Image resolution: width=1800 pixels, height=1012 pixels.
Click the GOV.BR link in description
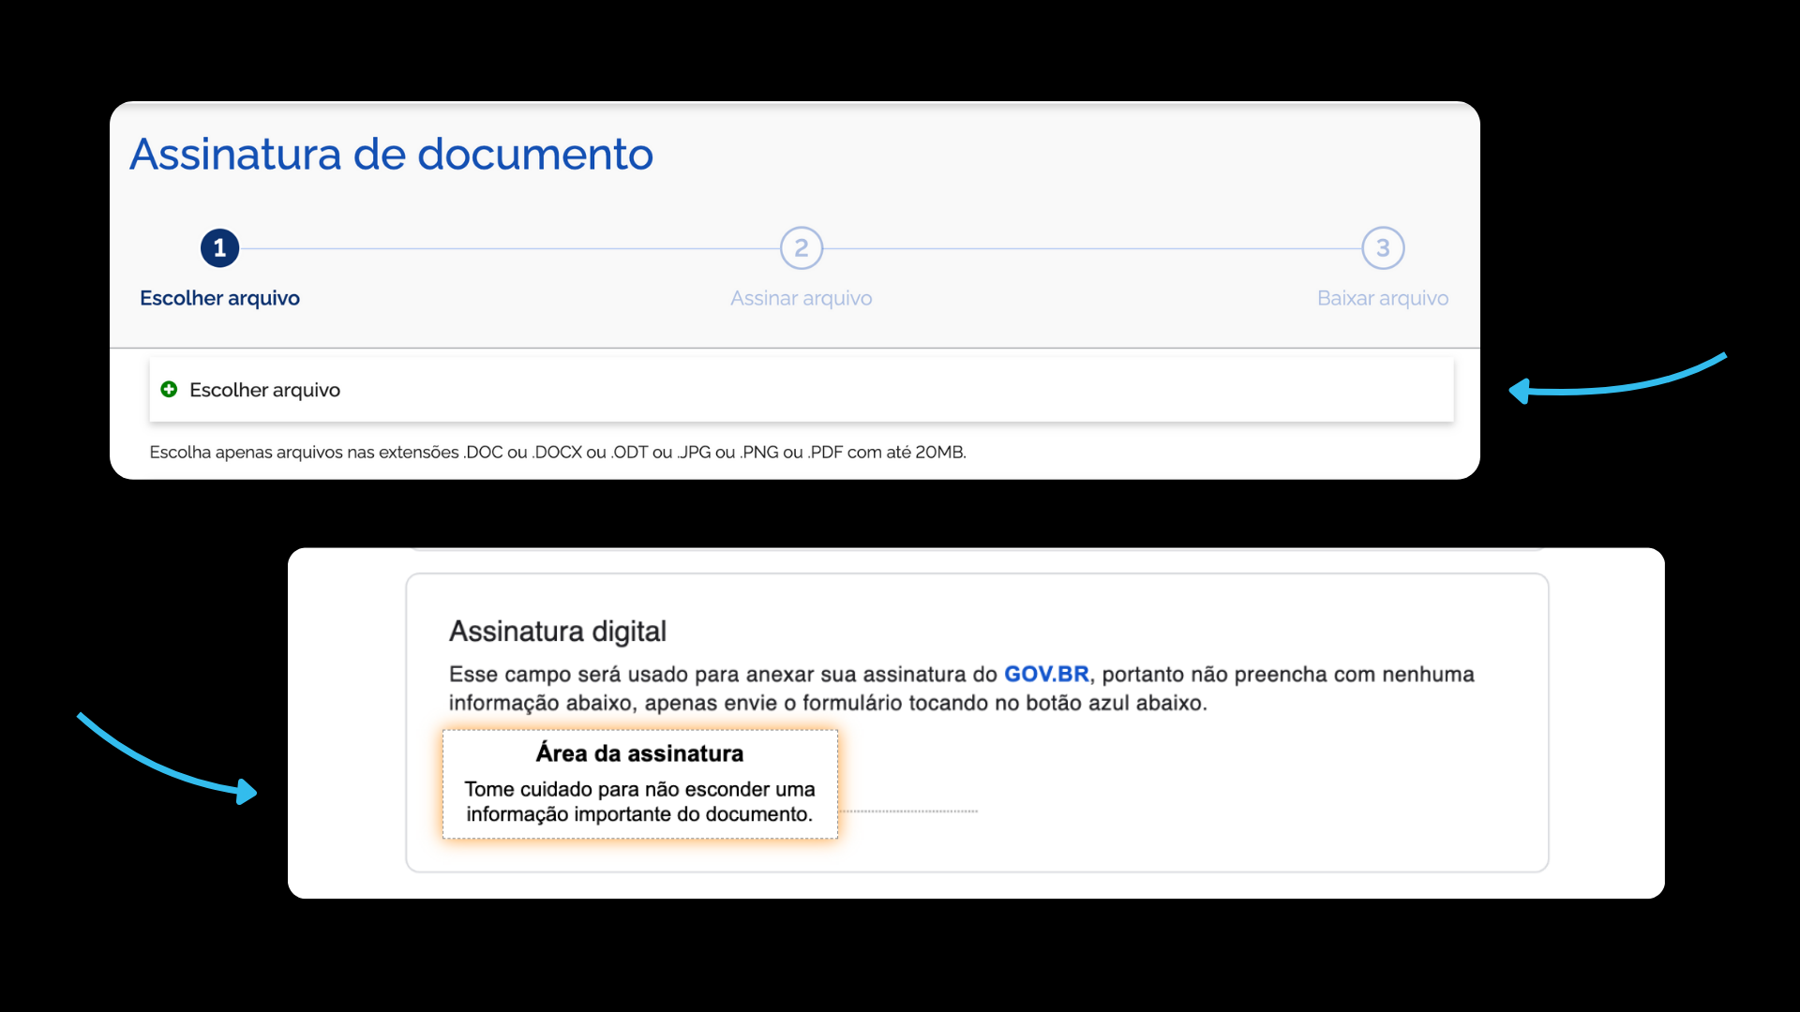[1046, 674]
